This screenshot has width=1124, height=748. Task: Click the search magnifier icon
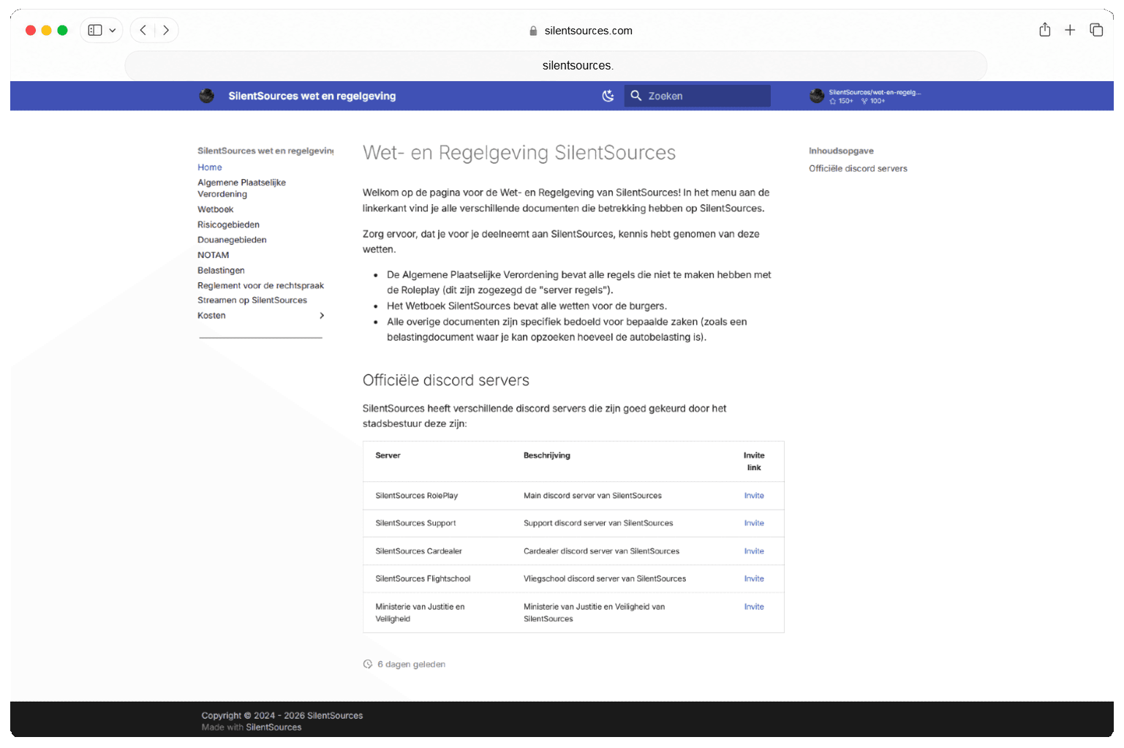click(636, 96)
